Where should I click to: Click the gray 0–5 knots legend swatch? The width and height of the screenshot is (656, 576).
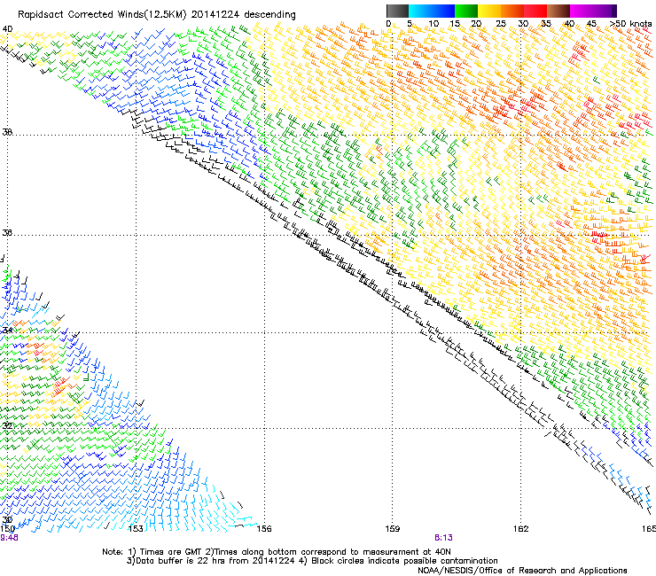(x=397, y=11)
